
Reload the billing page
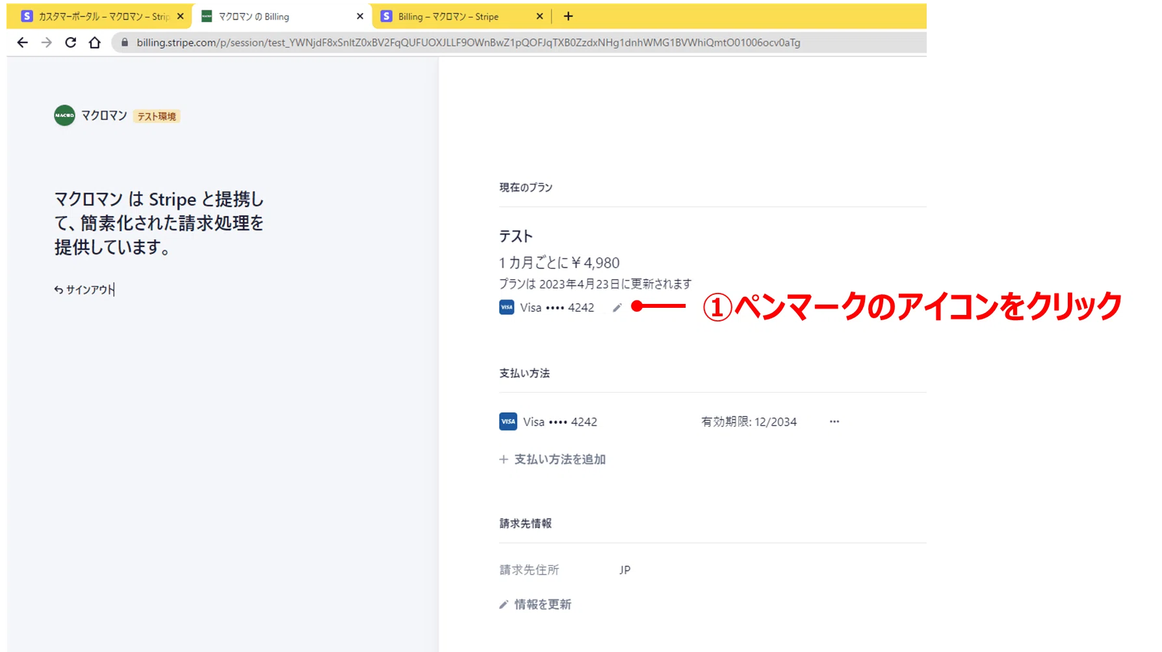pyautogui.click(x=71, y=42)
